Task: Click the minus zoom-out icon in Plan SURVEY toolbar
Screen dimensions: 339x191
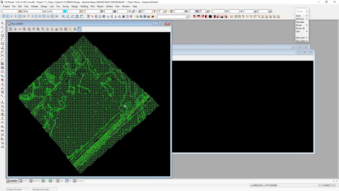Action: tap(20, 29)
